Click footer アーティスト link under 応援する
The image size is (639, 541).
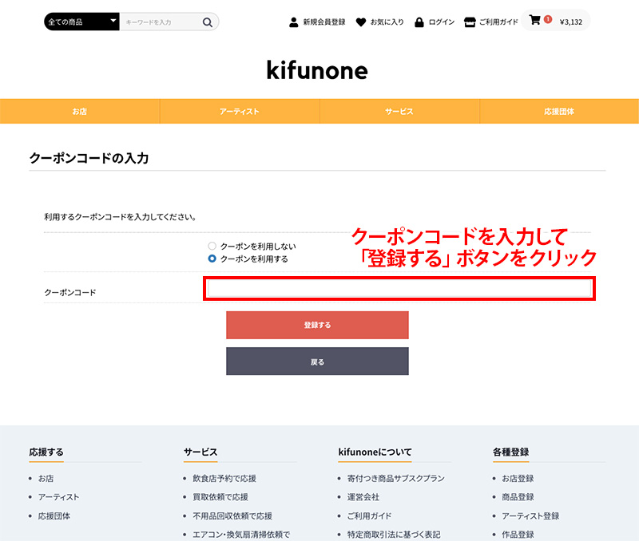58,497
